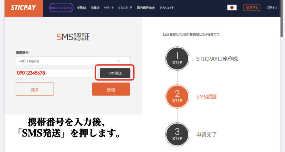Click the Step 1 circle icon
Image resolution: width=285 pixels, height=152 pixels.
click(177, 59)
